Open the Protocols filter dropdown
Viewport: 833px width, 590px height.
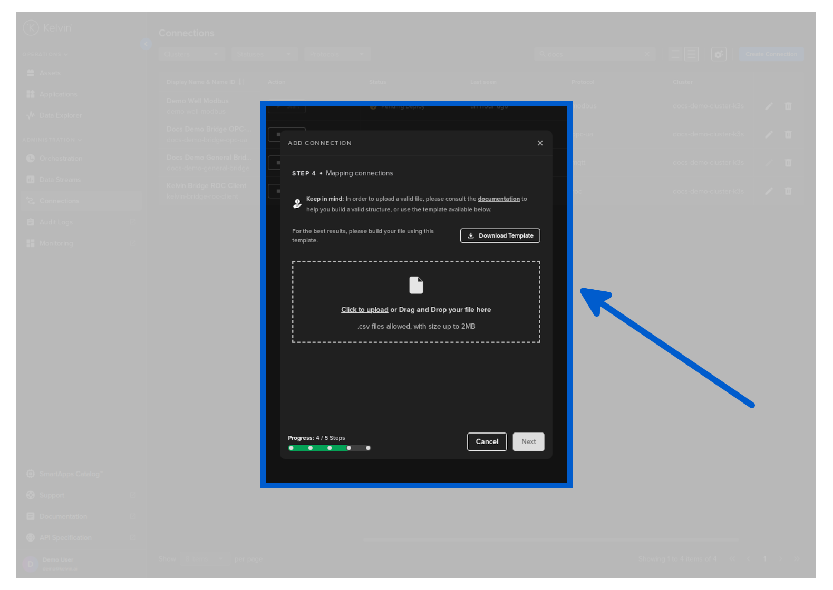337,54
